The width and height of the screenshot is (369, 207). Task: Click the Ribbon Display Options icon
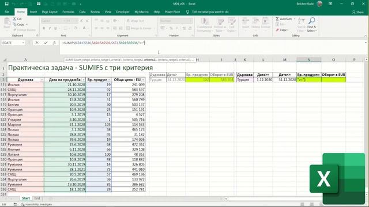click(330, 4)
